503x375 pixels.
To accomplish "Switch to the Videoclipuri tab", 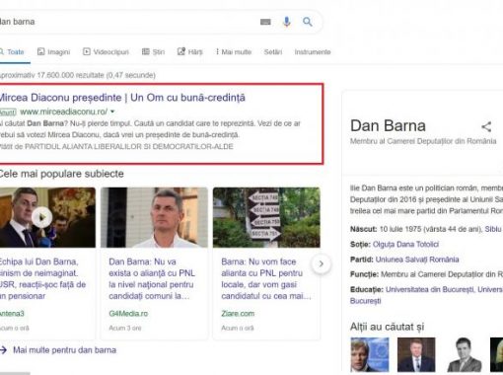I will click(x=106, y=52).
